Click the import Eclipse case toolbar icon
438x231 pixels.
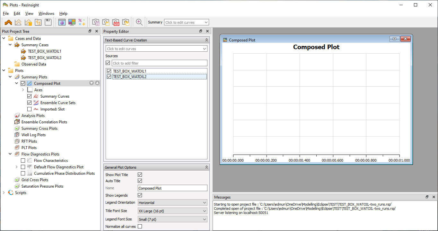pos(8,22)
